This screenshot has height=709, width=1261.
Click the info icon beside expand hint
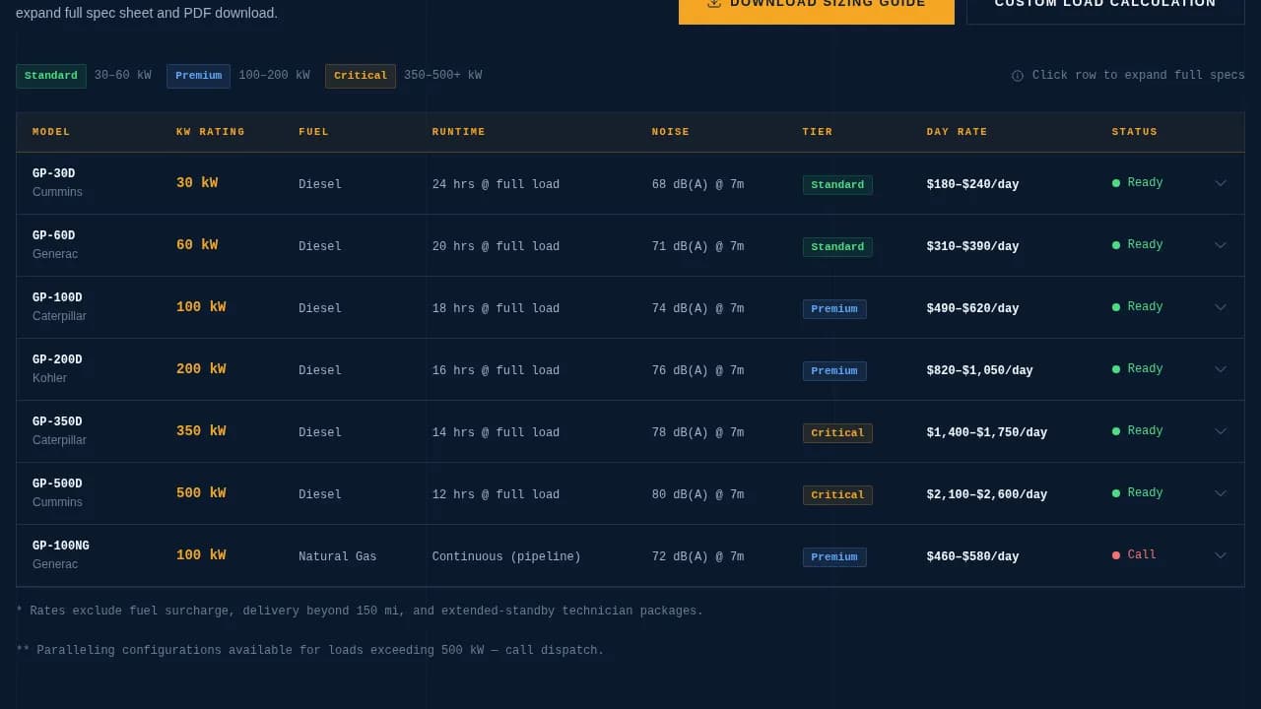tap(1018, 76)
